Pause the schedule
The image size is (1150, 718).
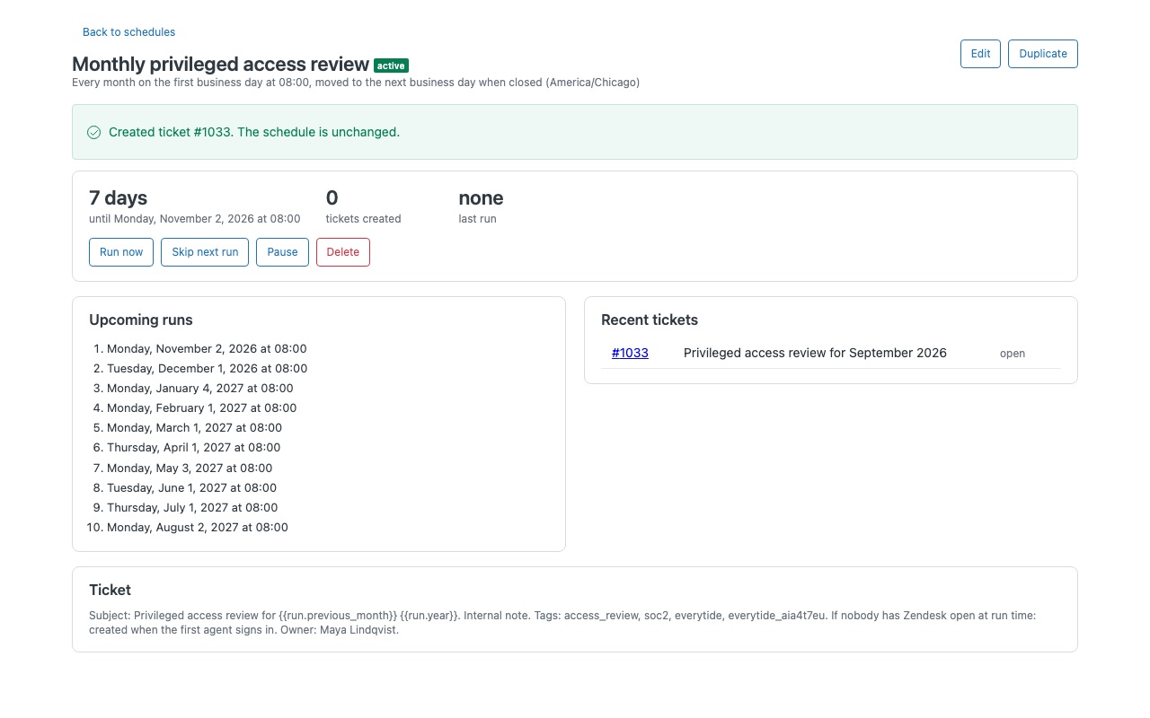[x=282, y=252]
